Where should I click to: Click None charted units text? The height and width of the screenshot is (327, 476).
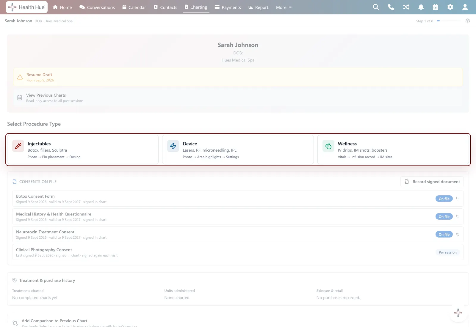point(177,298)
